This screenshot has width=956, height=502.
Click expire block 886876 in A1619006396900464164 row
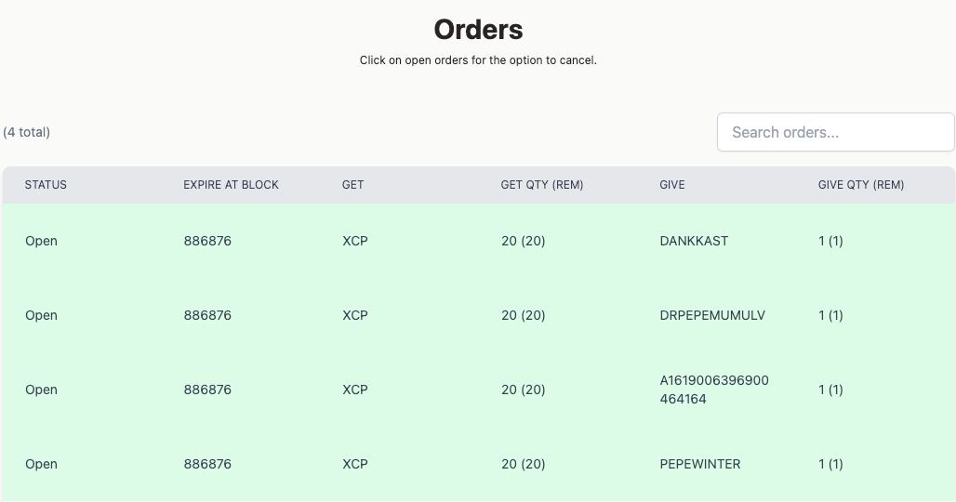(x=206, y=390)
